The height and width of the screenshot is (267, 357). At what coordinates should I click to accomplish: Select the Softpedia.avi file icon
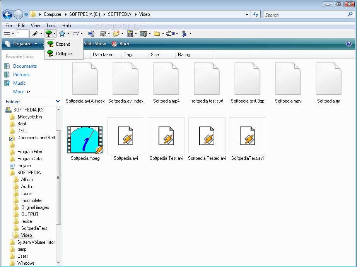[126, 136]
